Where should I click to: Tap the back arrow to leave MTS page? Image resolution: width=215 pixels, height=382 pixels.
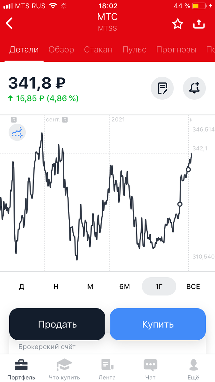coord(9,23)
